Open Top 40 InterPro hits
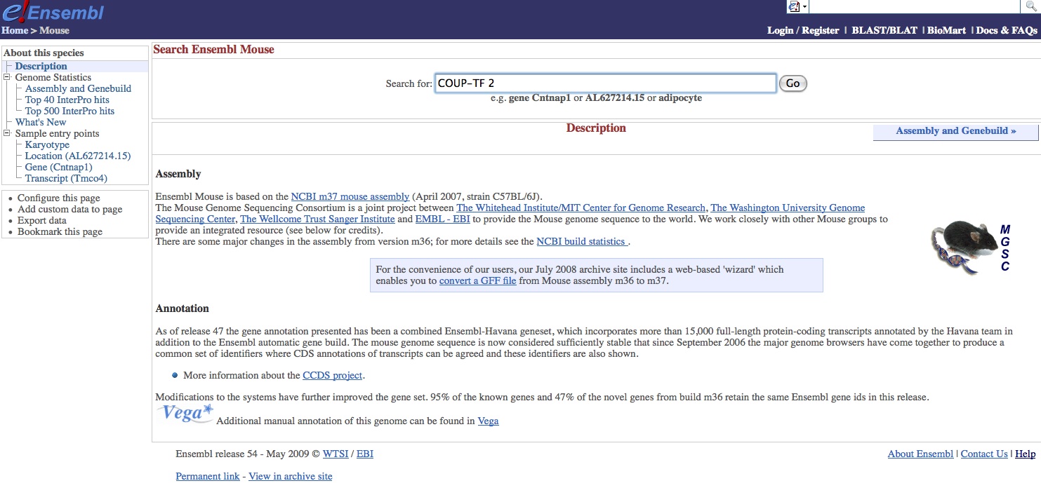 click(67, 100)
